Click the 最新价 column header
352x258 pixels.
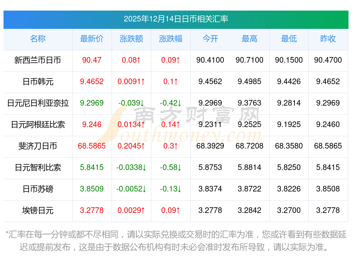92,39
